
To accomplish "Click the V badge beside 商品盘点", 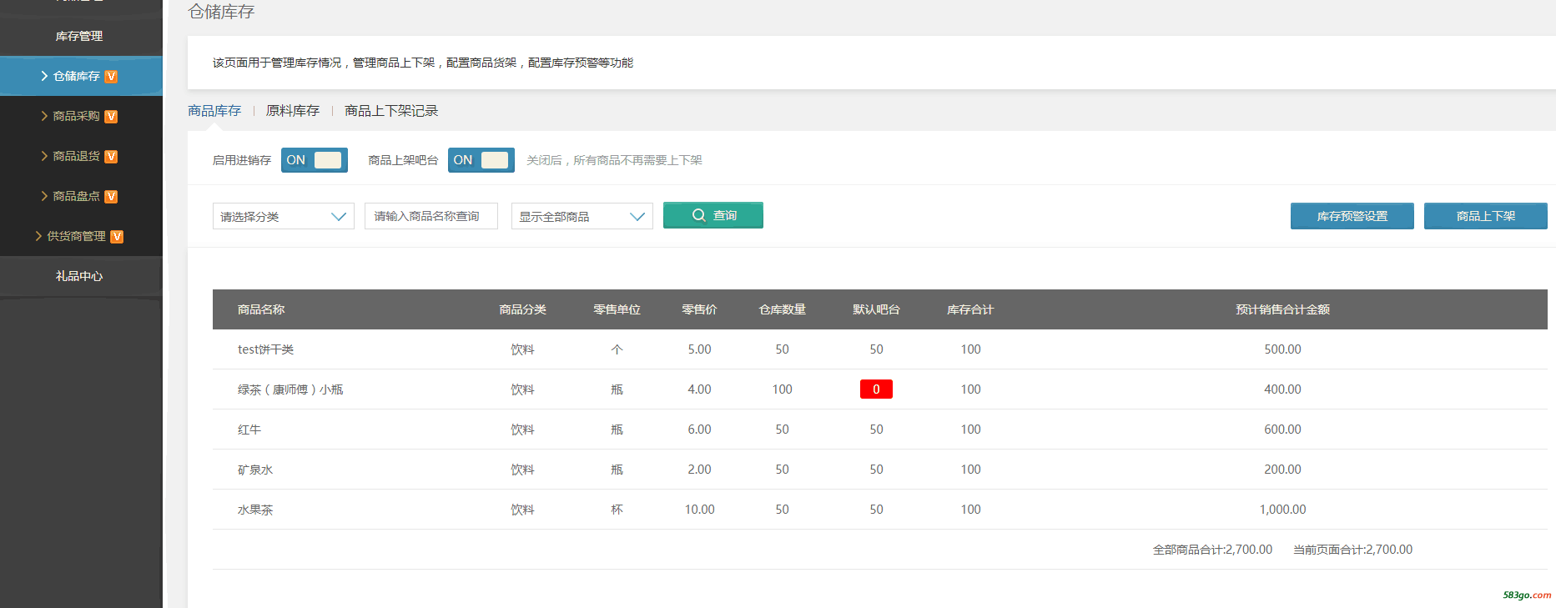I will coord(111,197).
